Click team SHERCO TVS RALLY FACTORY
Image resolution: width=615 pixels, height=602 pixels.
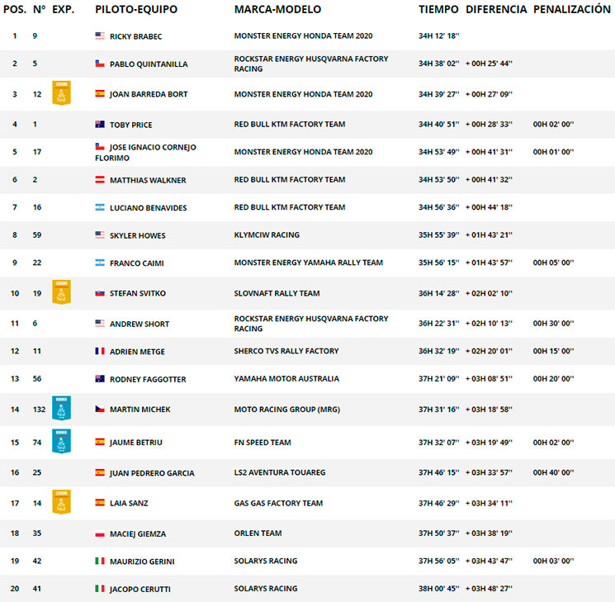pos(286,351)
